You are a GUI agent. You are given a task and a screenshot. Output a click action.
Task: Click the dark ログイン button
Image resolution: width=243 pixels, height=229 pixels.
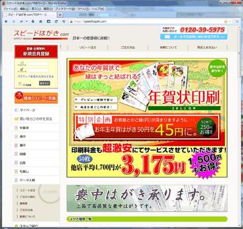[x=44, y=83]
